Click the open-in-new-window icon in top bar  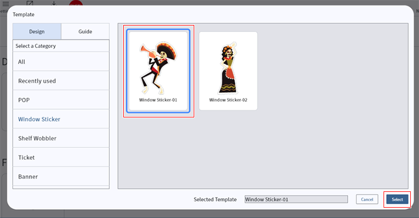click(x=30, y=3)
